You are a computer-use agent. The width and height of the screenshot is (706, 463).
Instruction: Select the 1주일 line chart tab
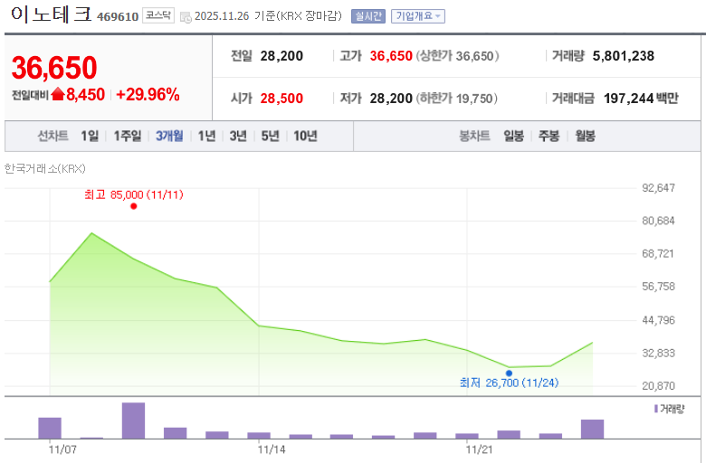(128, 136)
